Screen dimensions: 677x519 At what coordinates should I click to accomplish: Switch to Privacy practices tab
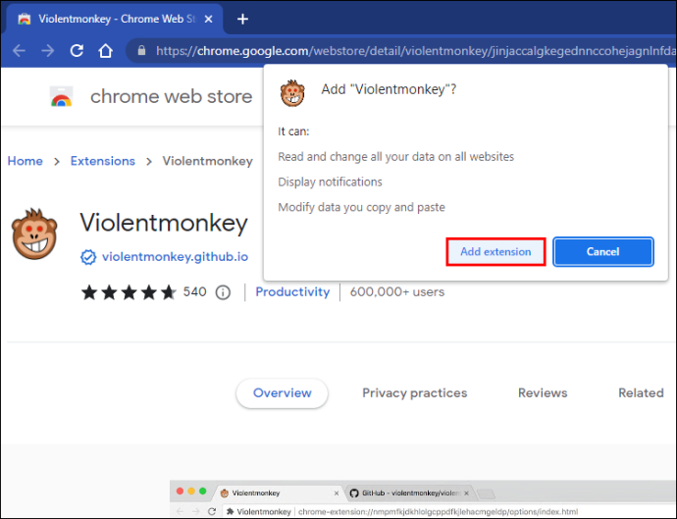[414, 392]
